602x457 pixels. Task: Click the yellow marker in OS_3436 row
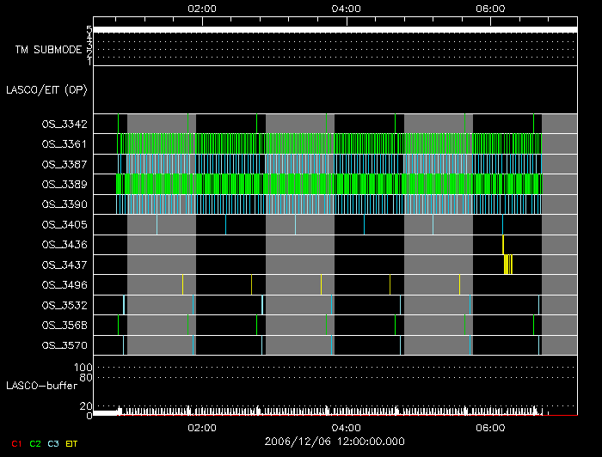tap(503, 245)
